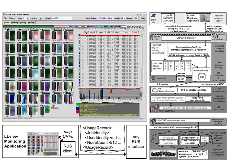Click job list scrollbar down arrow
Image resolution: width=227 pixels, height=164 pixels.
(x=142, y=85)
